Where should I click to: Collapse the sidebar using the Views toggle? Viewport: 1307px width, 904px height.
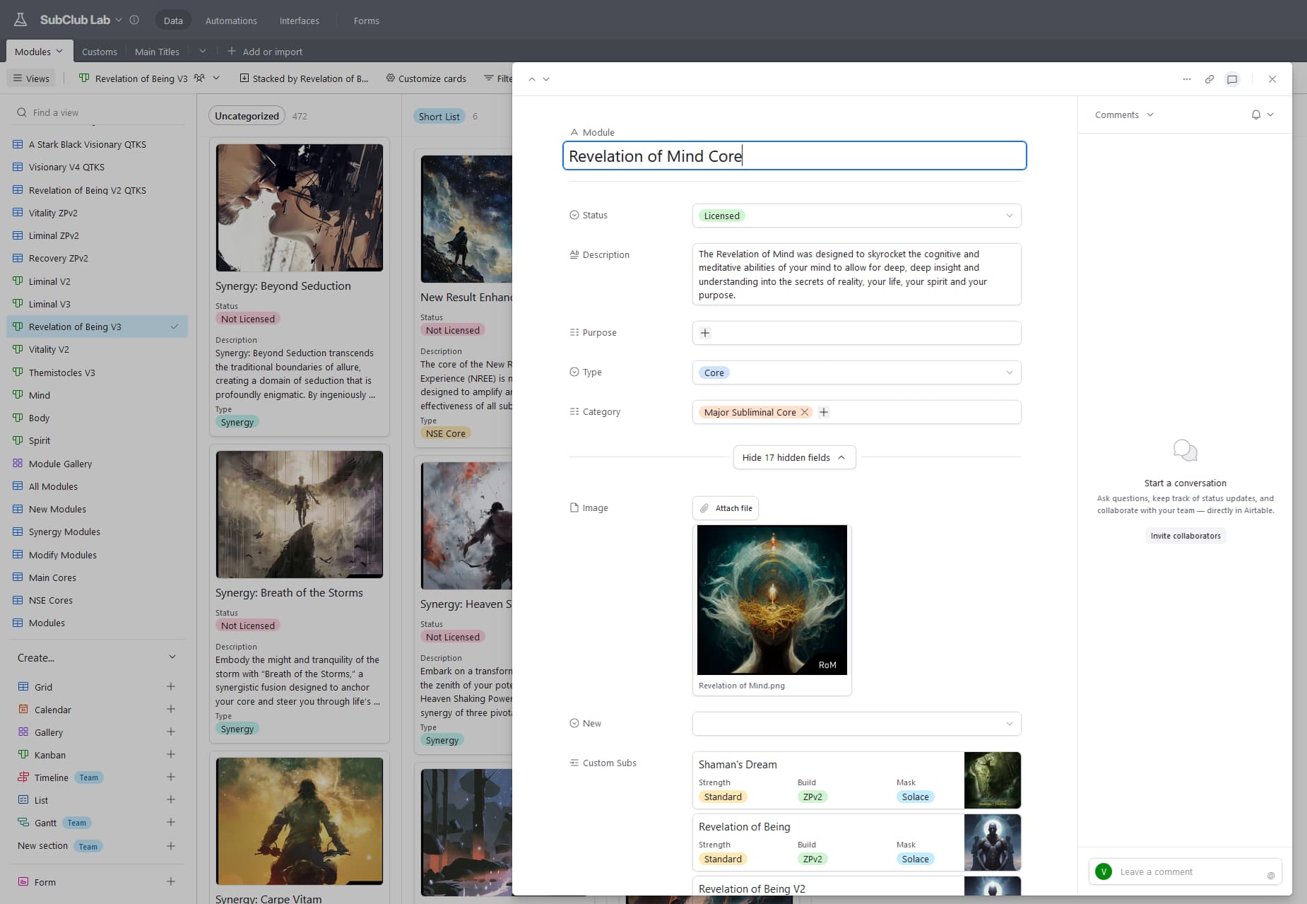(31, 78)
